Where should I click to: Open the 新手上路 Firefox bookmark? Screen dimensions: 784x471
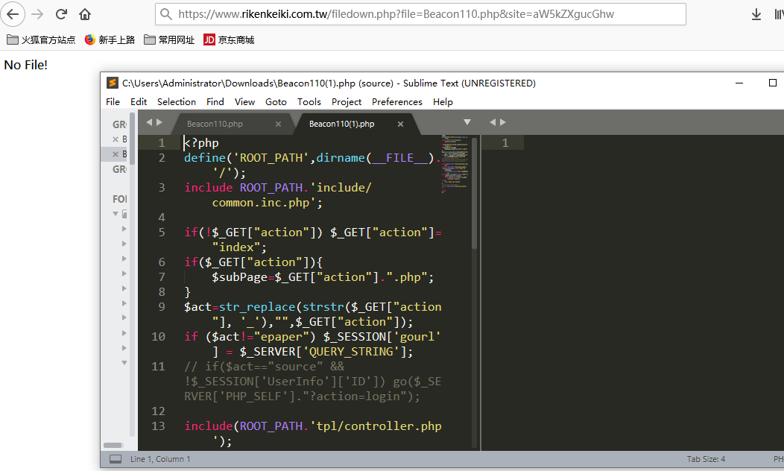click(x=110, y=40)
